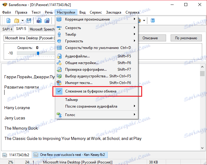Expand the Коррекция произношения submenu
The image size is (207, 165).
coord(134,19)
